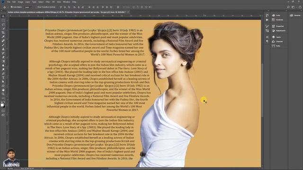Open the Layers panel
Viewport: 303px width, 170px height.
point(276,37)
